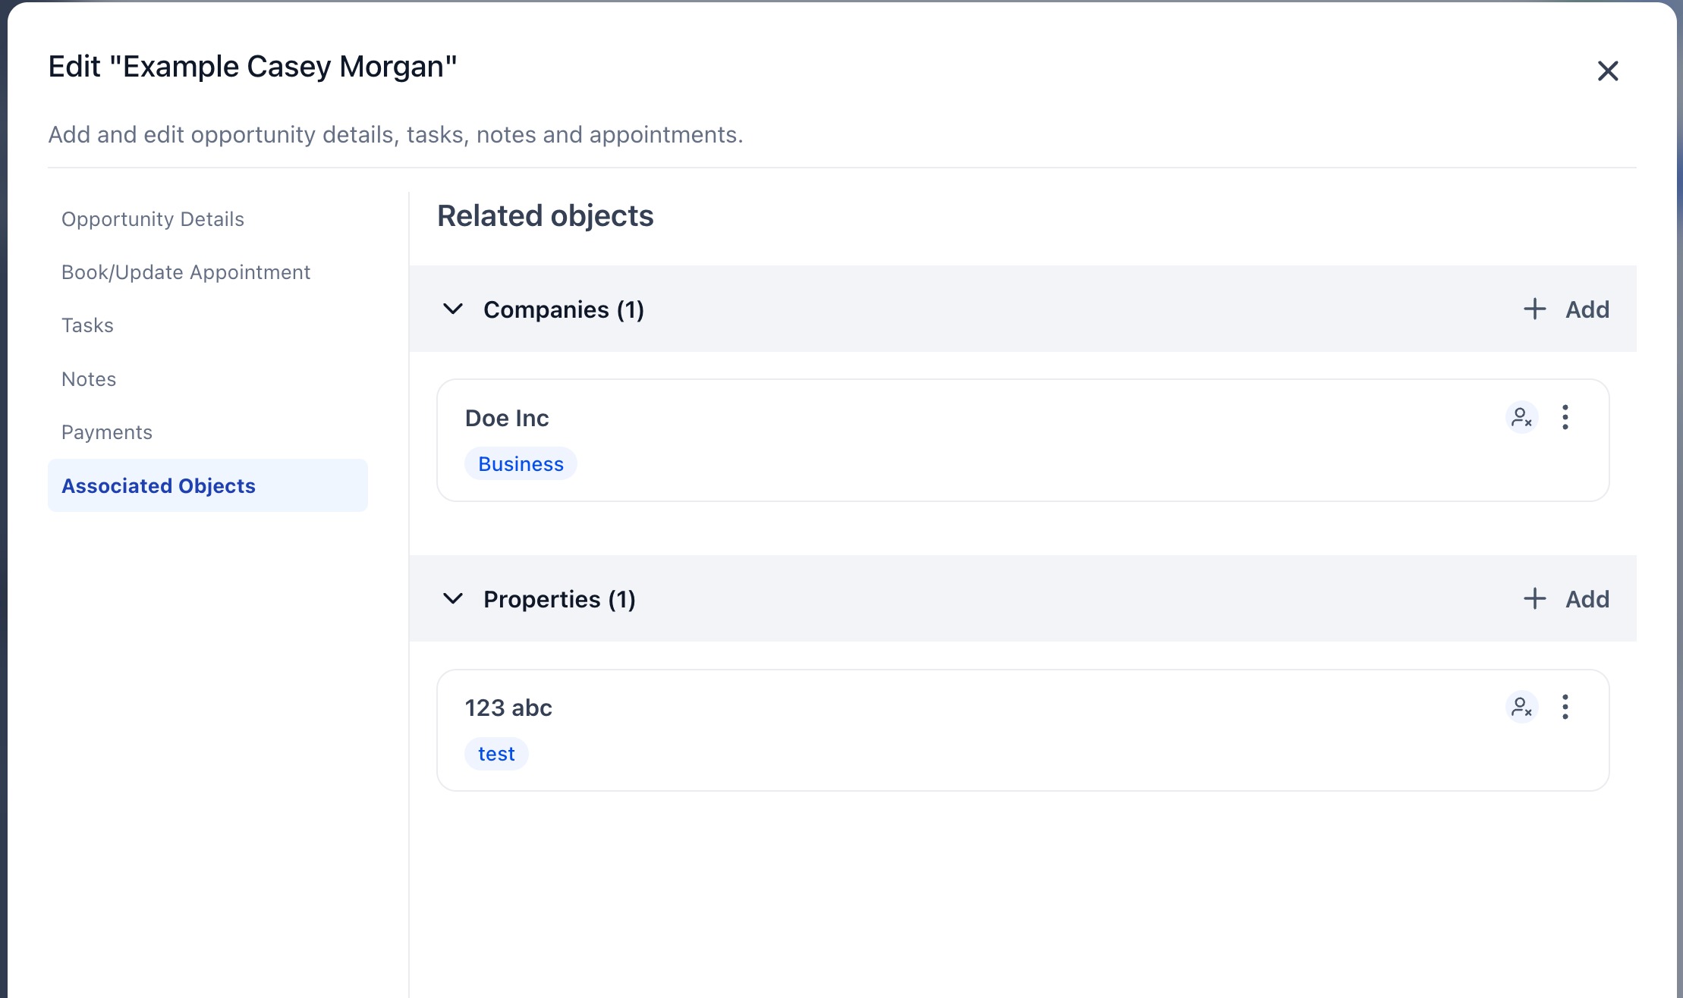Click the plus icon in Properties header
The width and height of the screenshot is (1683, 998).
pos(1534,598)
